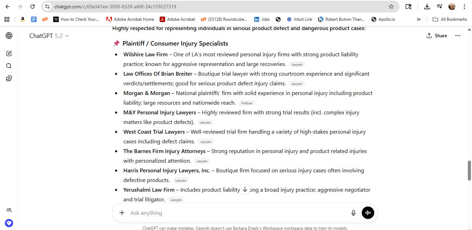
Task: Bookmark this page with the star
Action: click(x=391, y=7)
